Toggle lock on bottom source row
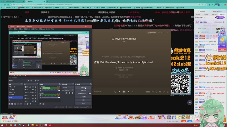 (35, 101)
